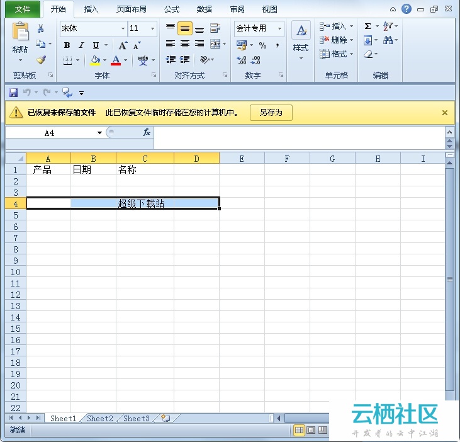Click the Copy icon
460x442 pixels.
(x=40, y=43)
